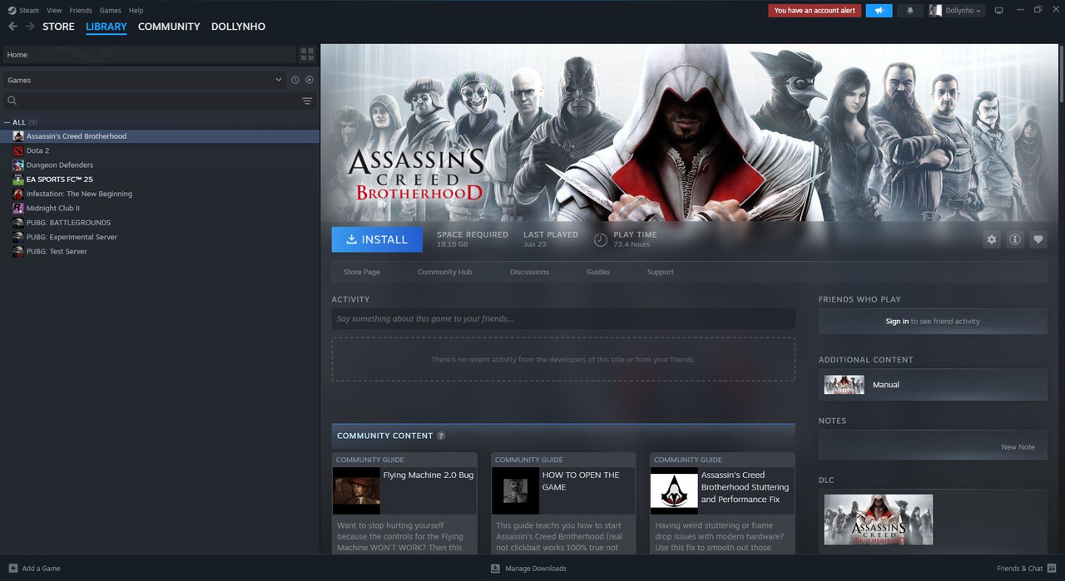Toggle the ready-to-play filter icon

pos(310,80)
